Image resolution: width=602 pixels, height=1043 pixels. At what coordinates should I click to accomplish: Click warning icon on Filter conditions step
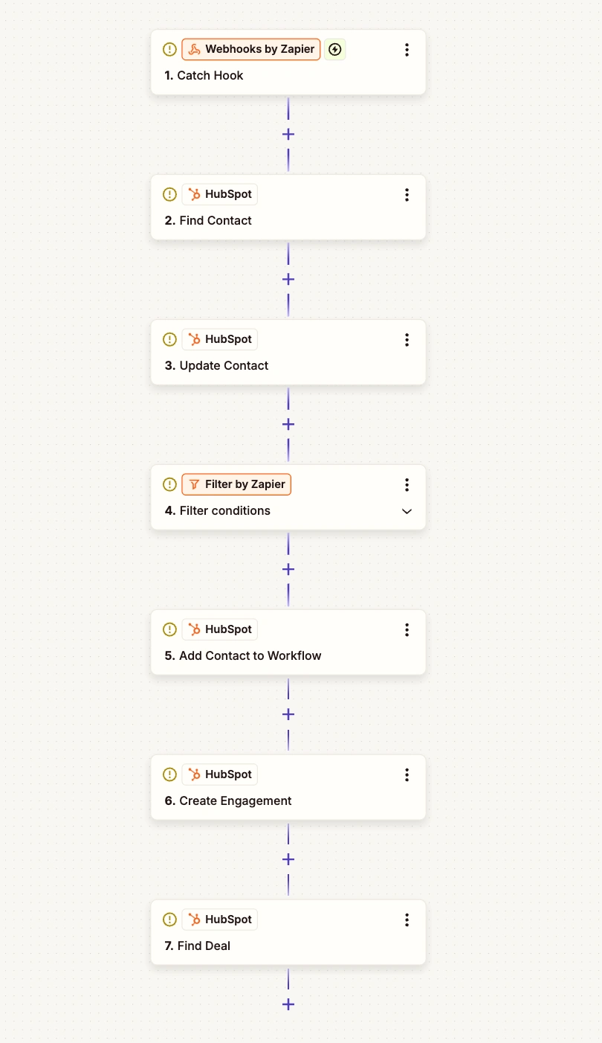click(169, 485)
